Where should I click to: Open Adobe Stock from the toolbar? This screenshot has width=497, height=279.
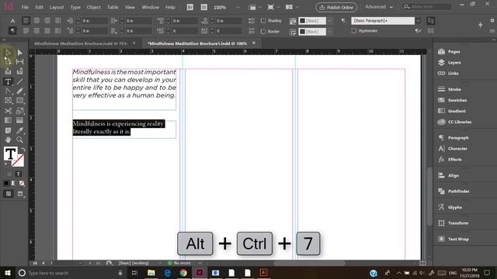coord(203,7)
